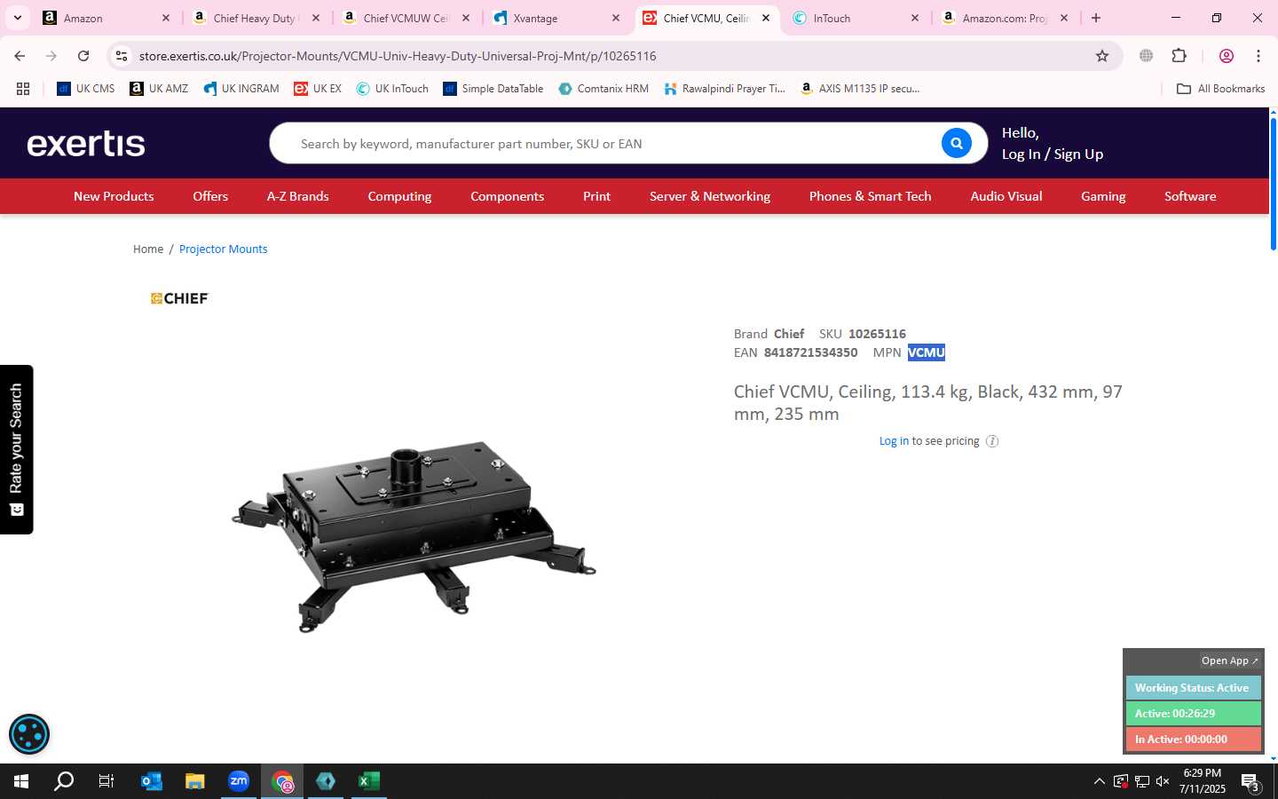Open the Computing menu
Screen dimensions: 1278x799
(x=399, y=196)
